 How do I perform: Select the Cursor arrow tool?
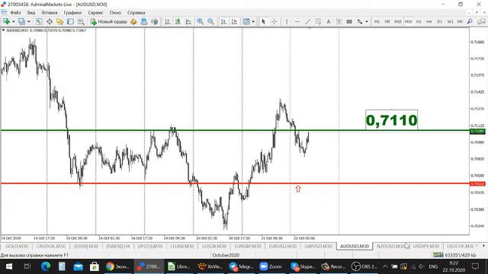[264, 21]
